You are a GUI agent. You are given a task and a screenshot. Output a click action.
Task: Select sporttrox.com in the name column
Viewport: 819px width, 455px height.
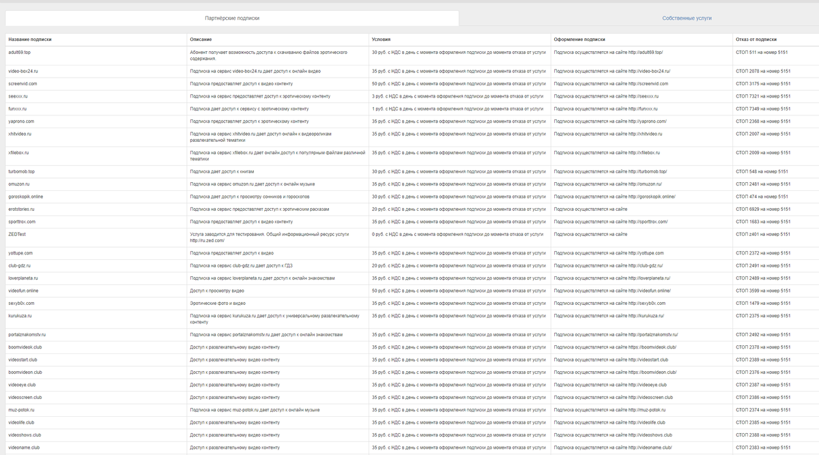click(22, 222)
